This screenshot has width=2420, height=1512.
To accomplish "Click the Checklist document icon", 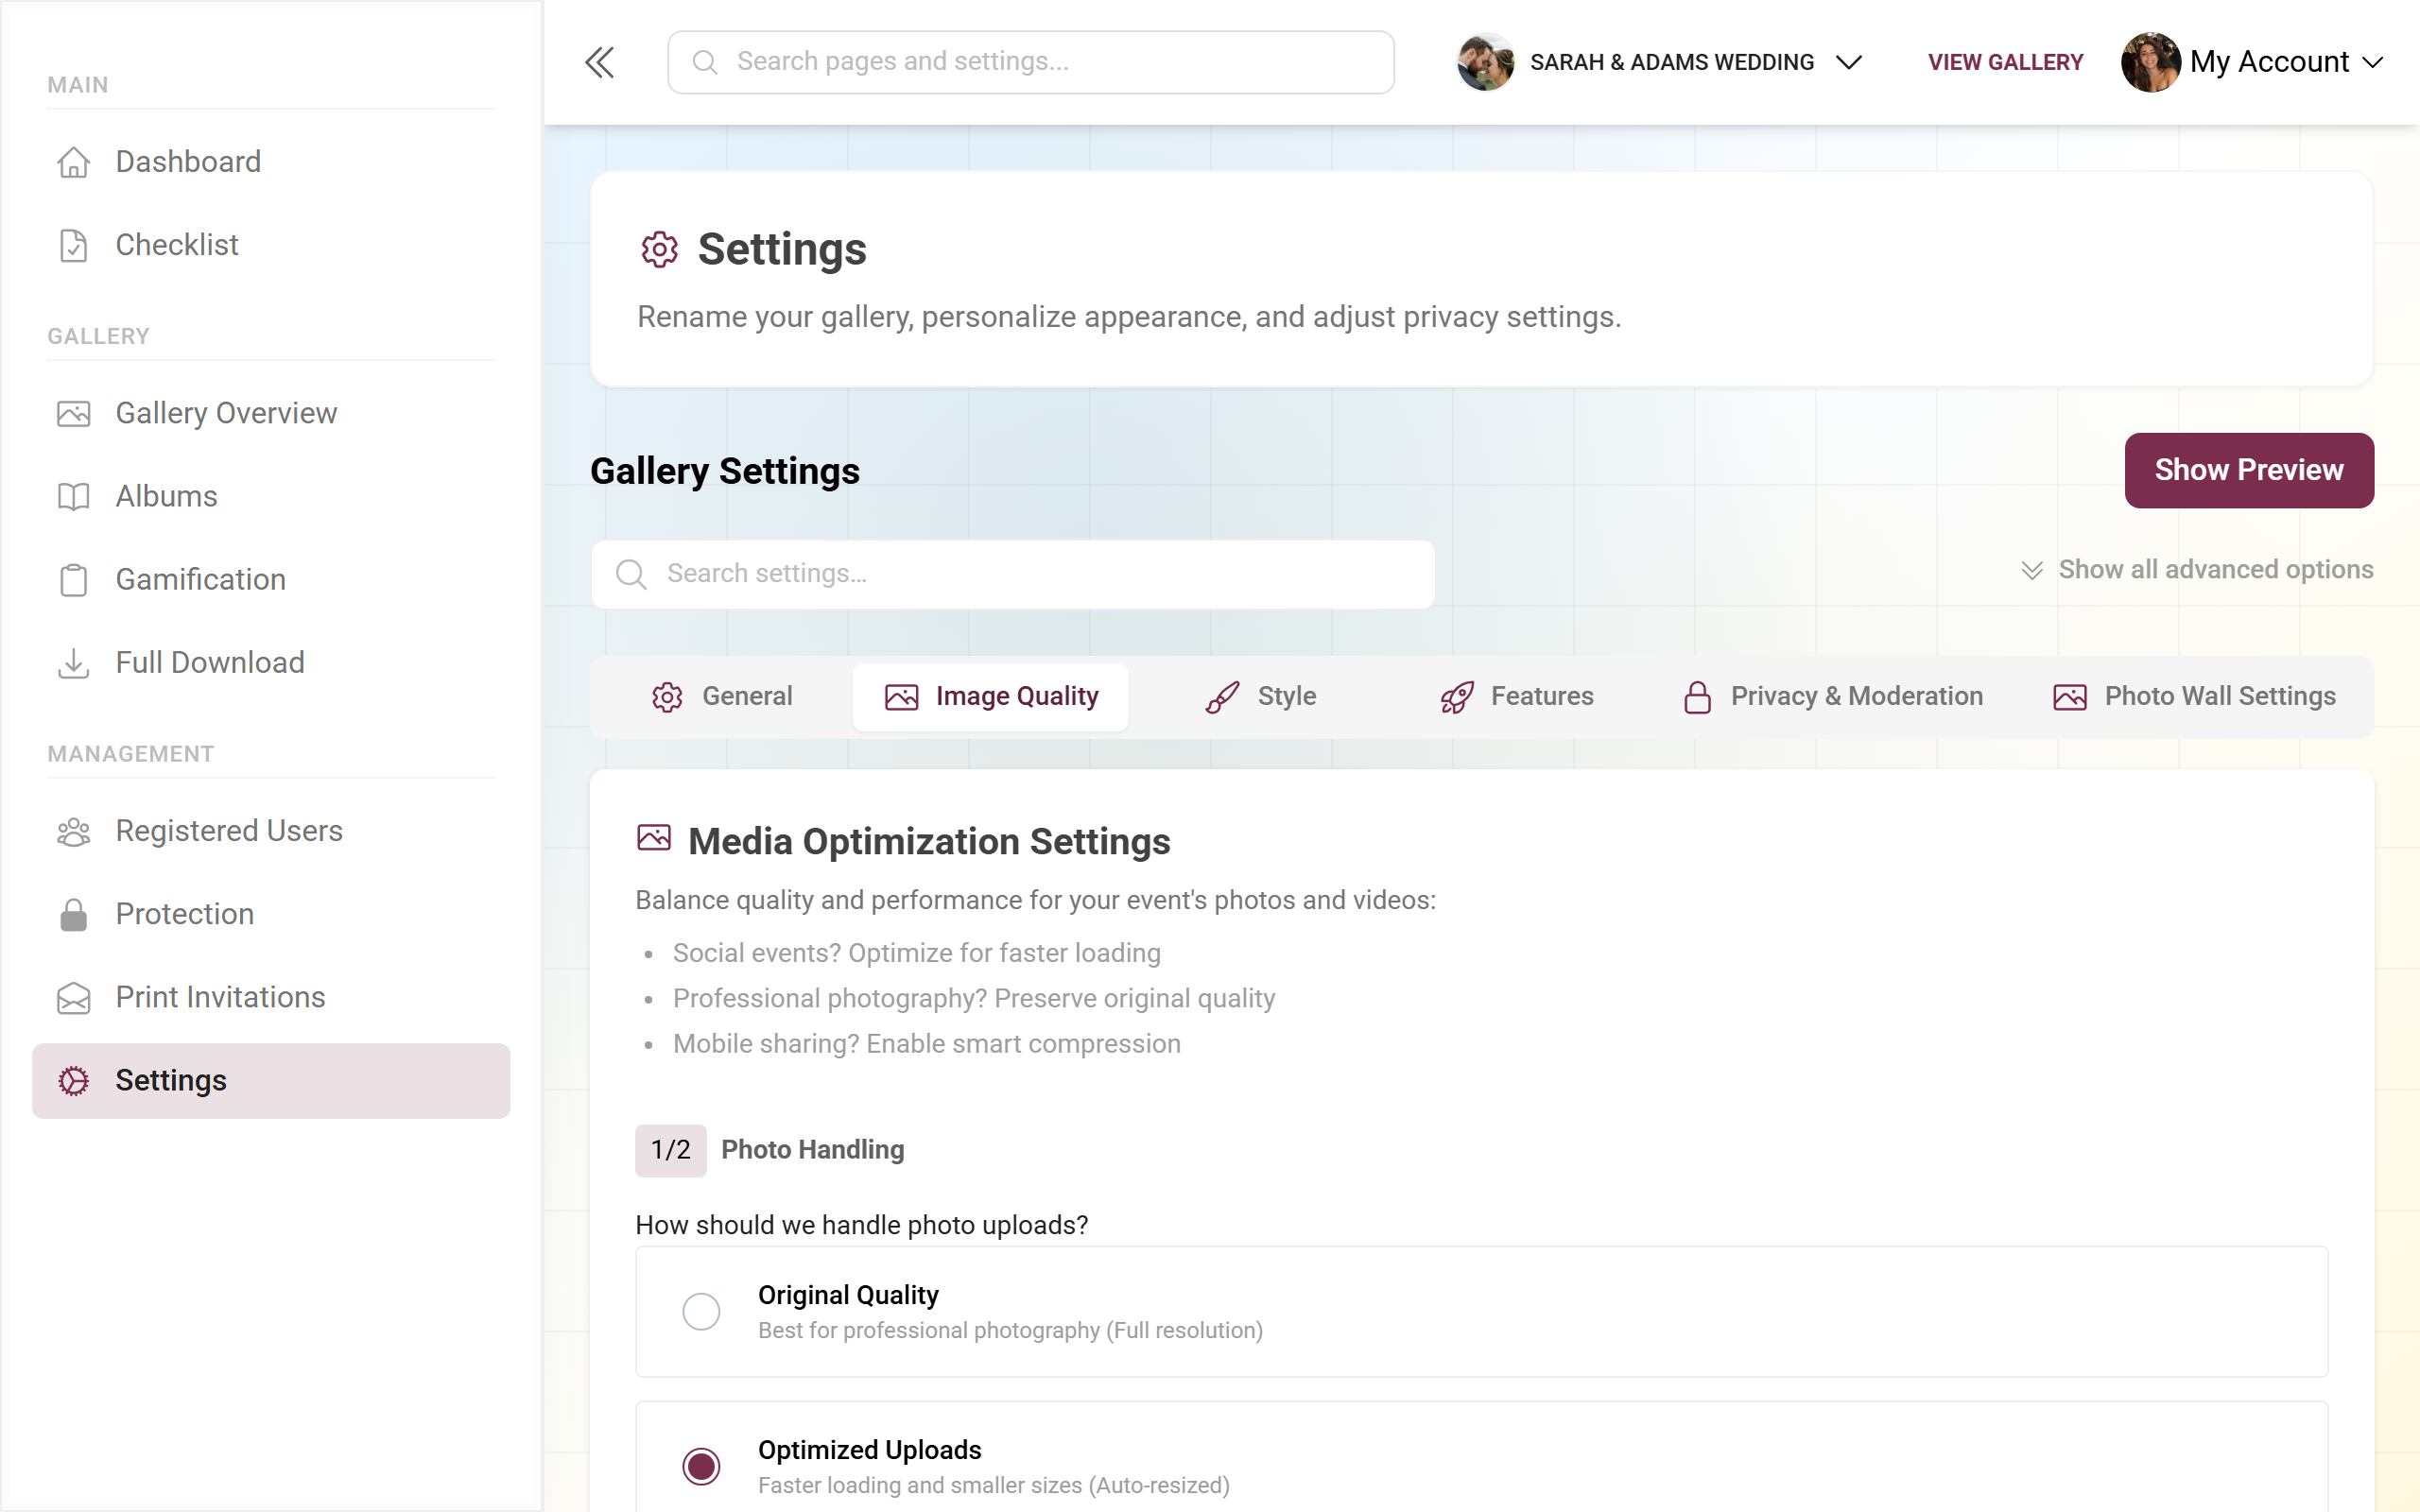I will (x=74, y=245).
